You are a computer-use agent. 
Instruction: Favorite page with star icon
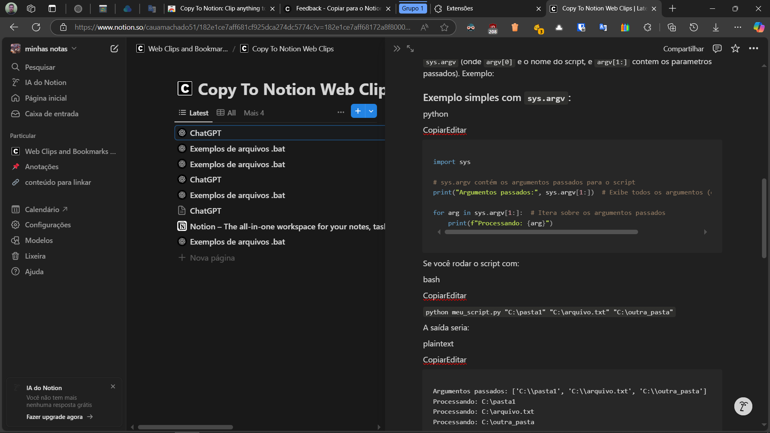coord(735,49)
